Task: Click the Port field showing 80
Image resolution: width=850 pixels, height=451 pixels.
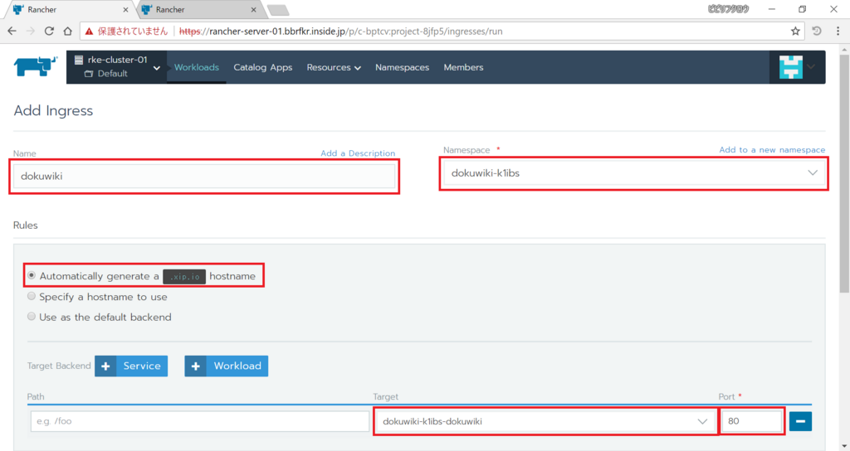Action: (751, 421)
